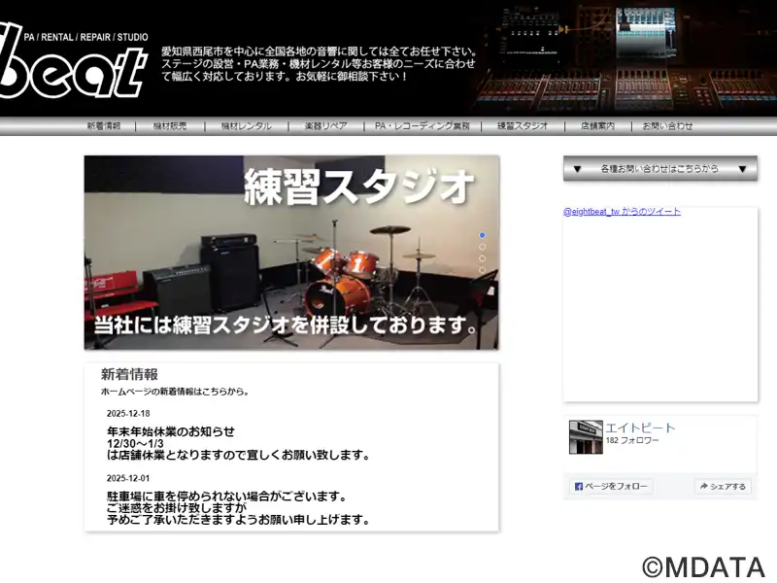Screen dimensions: 777x583
Task: Click the 12/30～1/3 holiday dates text
Action: [135, 443]
